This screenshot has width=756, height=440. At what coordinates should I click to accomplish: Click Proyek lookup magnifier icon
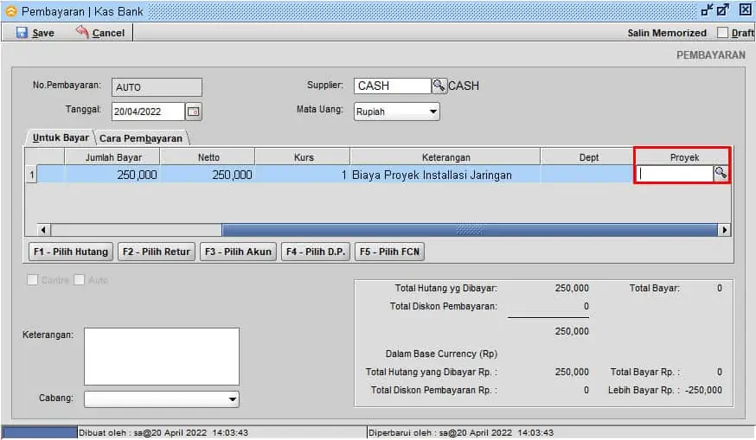tap(721, 174)
